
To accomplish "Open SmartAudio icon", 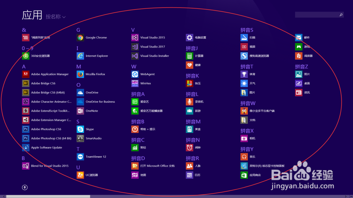I will coord(80,138).
